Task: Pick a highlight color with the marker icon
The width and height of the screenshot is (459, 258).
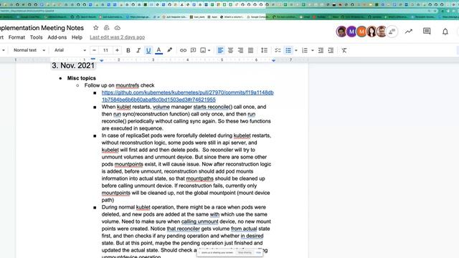Action: pyautogui.click(x=169, y=50)
